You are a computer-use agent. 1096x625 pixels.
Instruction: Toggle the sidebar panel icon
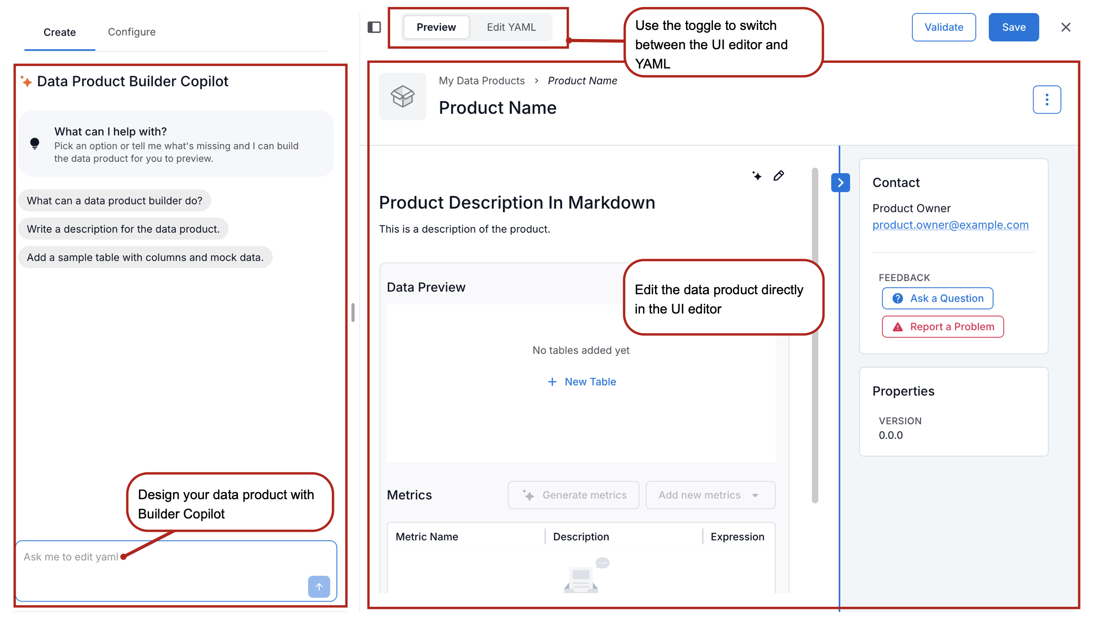coord(374,27)
